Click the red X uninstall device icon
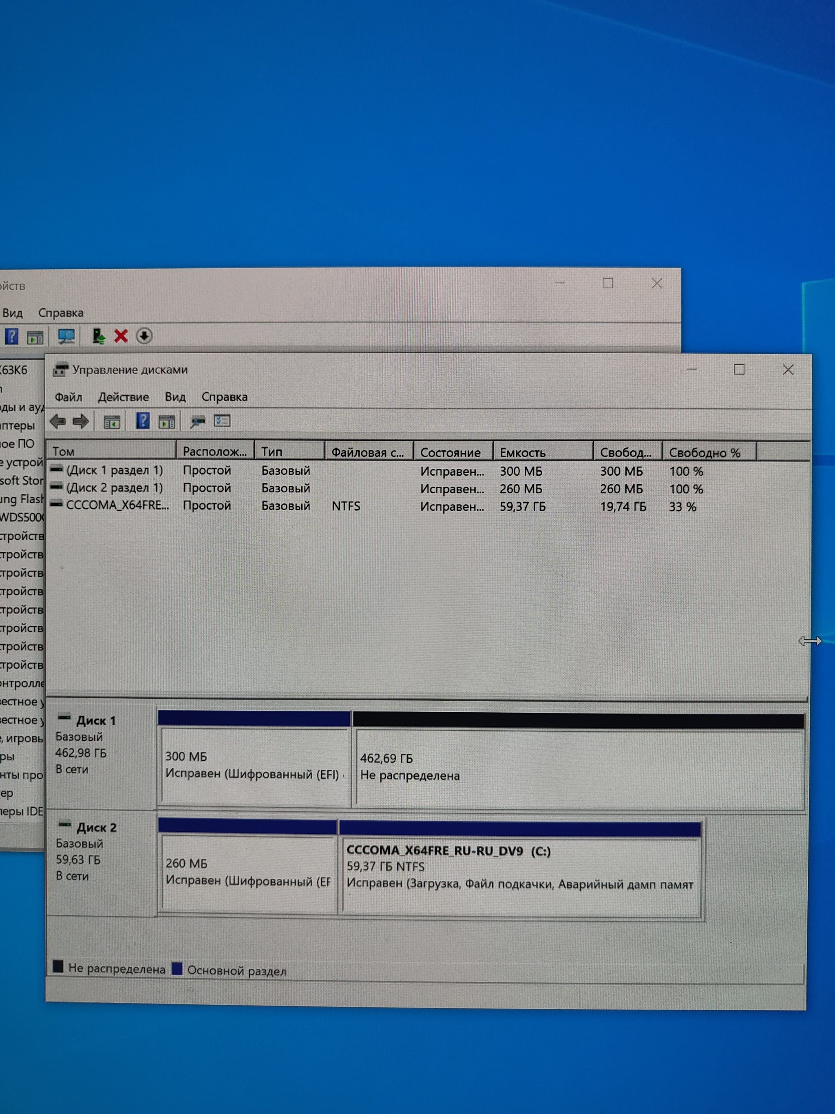 (x=121, y=336)
